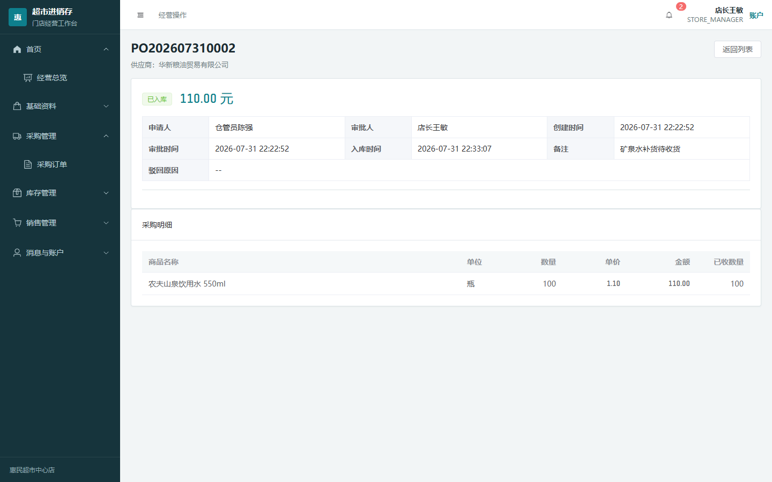The width and height of the screenshot is (772, 482).
Task: Open the notification bell icon
Action: click(669, 15)
